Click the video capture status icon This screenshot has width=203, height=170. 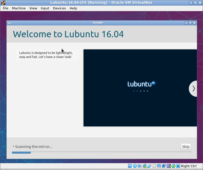[x=164, y=166]
